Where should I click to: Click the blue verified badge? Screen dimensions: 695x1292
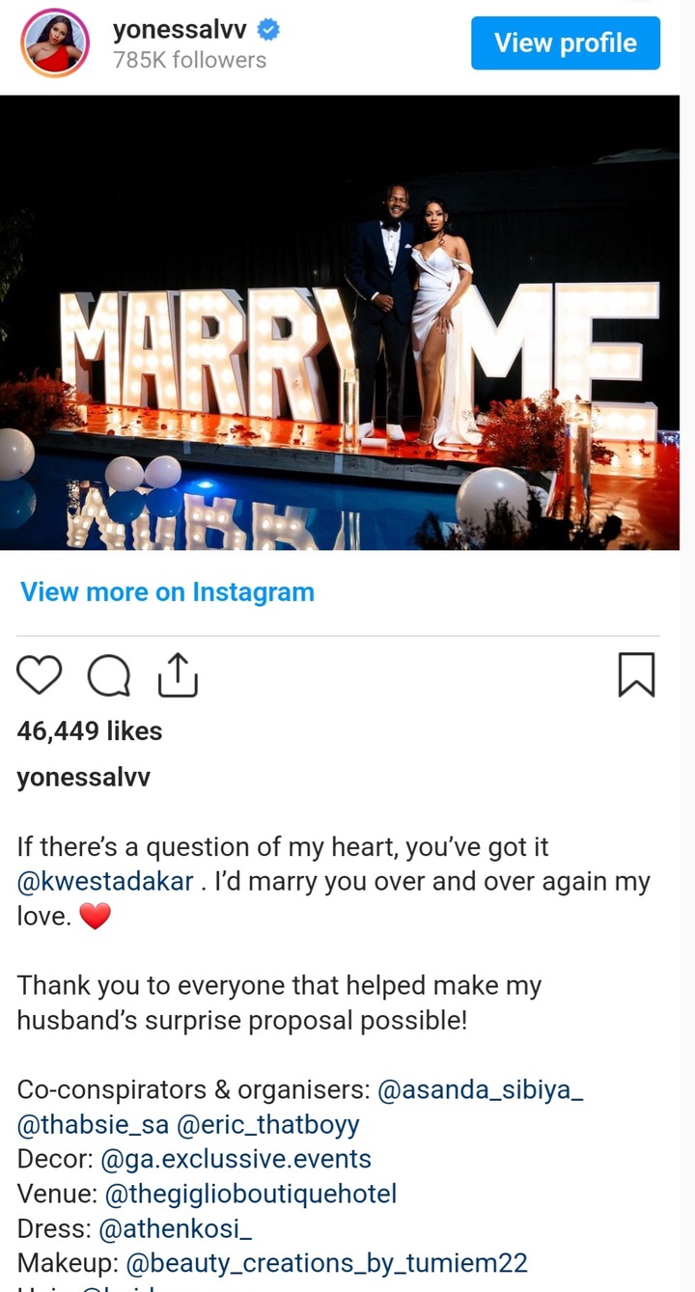pos(269,30)
